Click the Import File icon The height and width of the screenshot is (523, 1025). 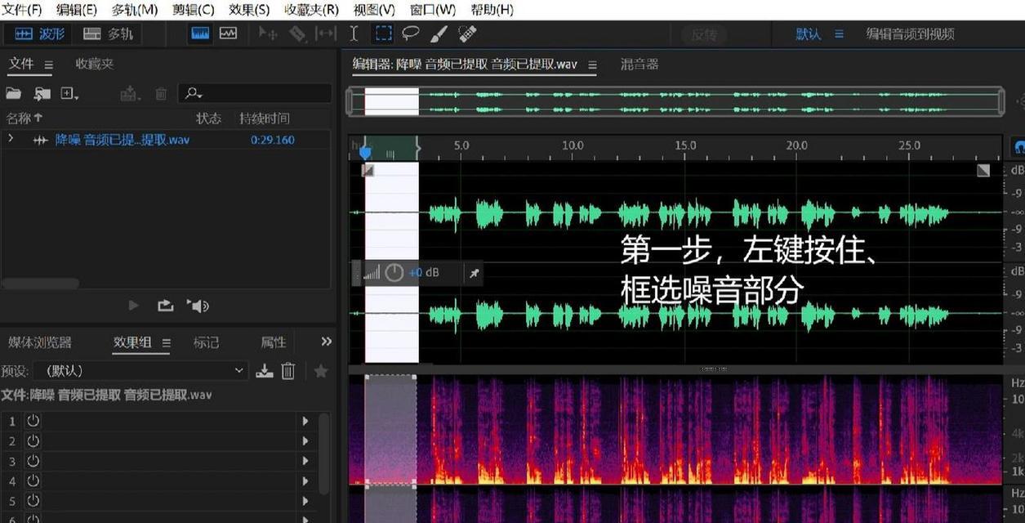tap(42, 94)
